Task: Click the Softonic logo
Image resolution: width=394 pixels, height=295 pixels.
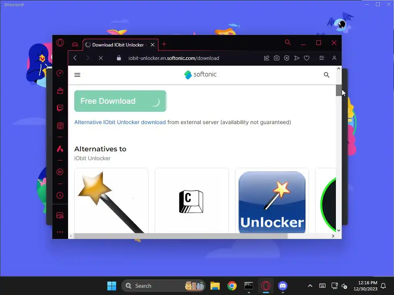Action: (x=200, y=75)
